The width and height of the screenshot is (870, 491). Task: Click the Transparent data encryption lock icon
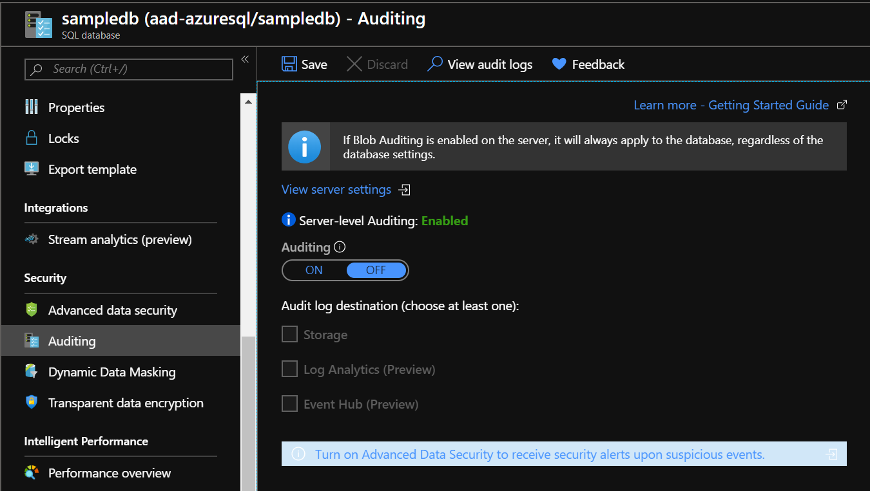[x=32, y=403]
